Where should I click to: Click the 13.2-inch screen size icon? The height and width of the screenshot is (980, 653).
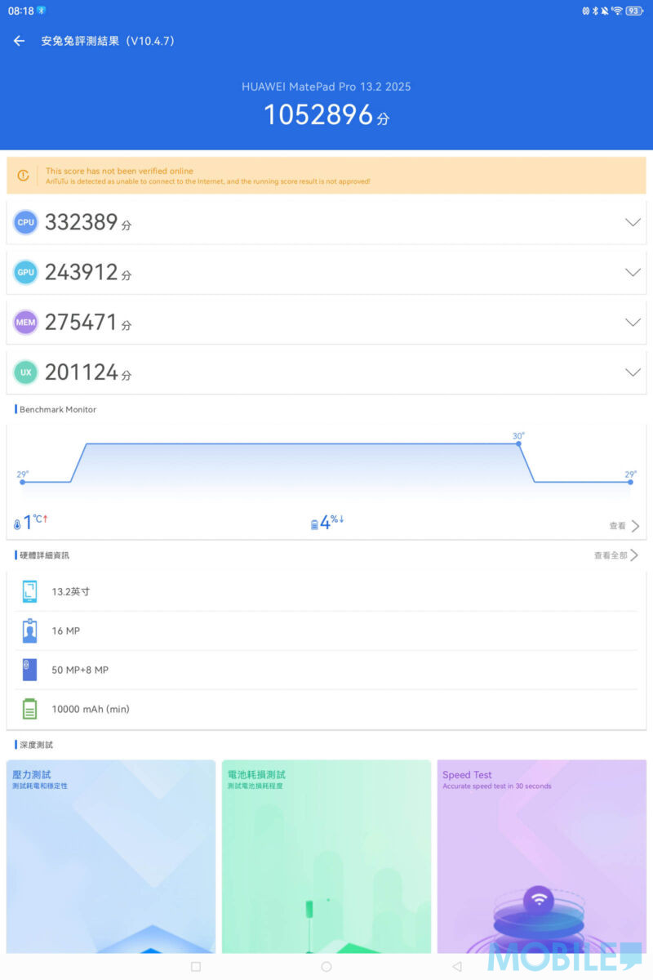(30, 591)
